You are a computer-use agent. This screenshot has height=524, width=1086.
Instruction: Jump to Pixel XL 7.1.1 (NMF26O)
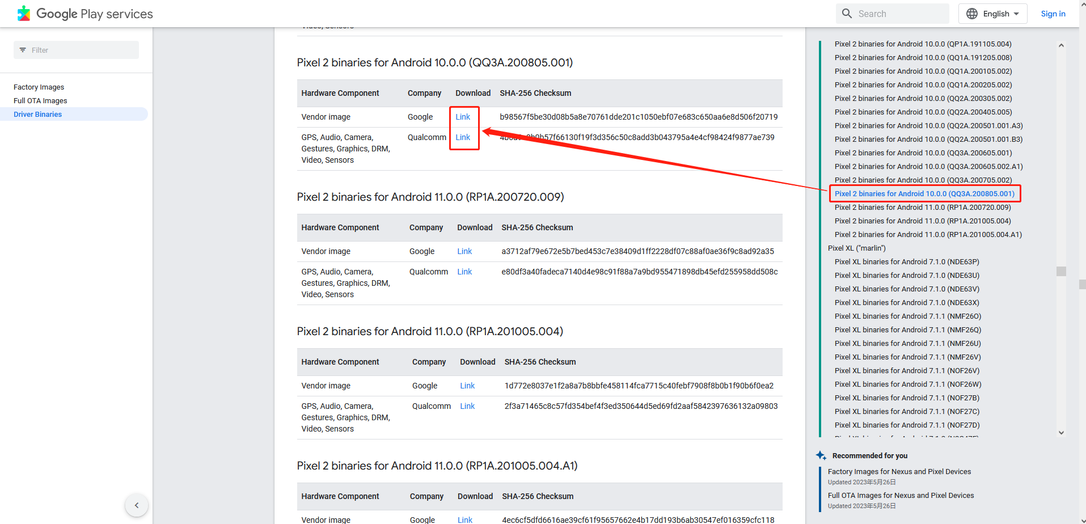(908, 316)
